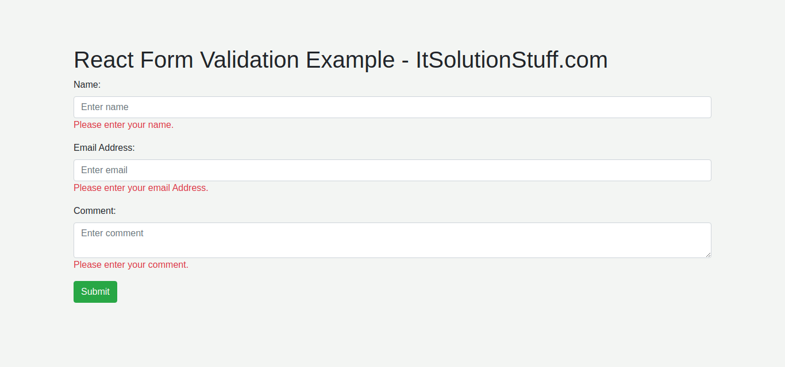Click the 'Enter name' input field
Screen dimensions: 785x367
(x=392, y=107)
